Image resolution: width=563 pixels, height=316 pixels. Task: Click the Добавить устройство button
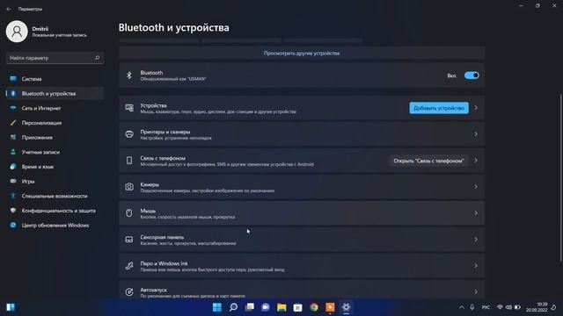click(x=439, y=108)
